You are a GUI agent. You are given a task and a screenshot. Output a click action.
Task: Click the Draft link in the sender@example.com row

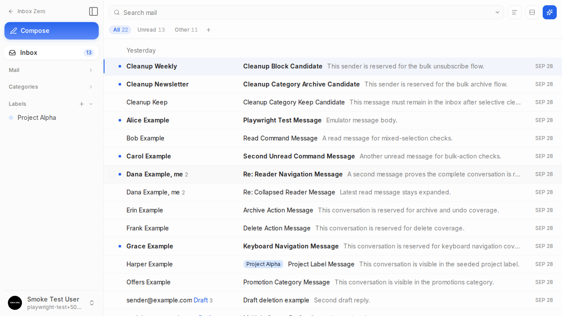point(201,300)
